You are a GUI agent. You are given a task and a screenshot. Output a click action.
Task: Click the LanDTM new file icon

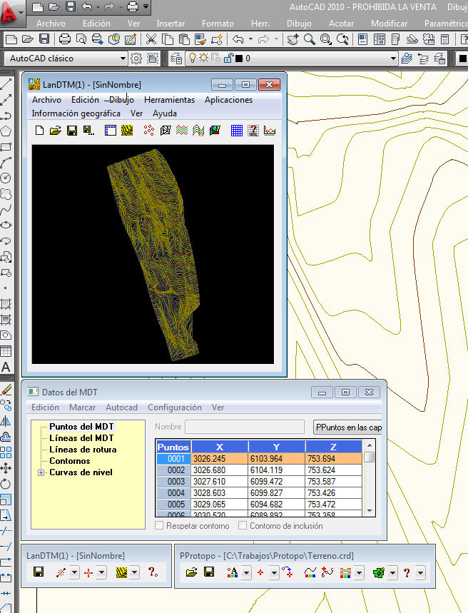39,130
